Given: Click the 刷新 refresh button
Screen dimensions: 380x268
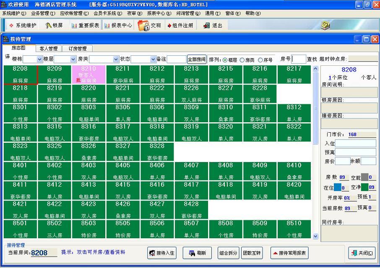Looking at the screenshot, I should tap(197, 253).
